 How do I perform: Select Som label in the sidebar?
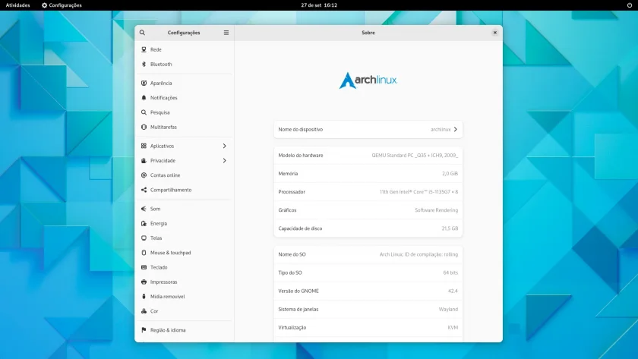click(156, 209)
